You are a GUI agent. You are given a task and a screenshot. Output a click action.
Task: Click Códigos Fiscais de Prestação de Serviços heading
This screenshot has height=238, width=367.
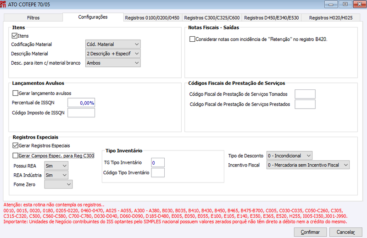coord(237,83)
